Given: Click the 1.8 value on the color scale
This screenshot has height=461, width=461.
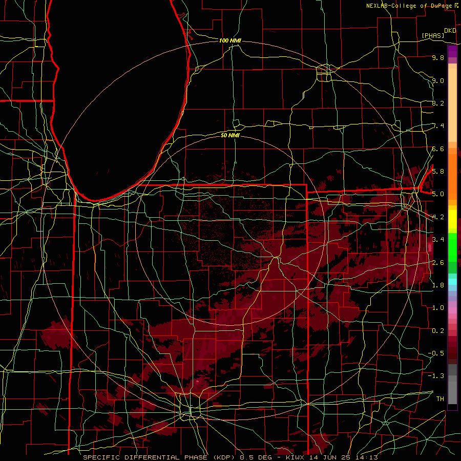Looking at the screenshot, I should click(438, 285).
